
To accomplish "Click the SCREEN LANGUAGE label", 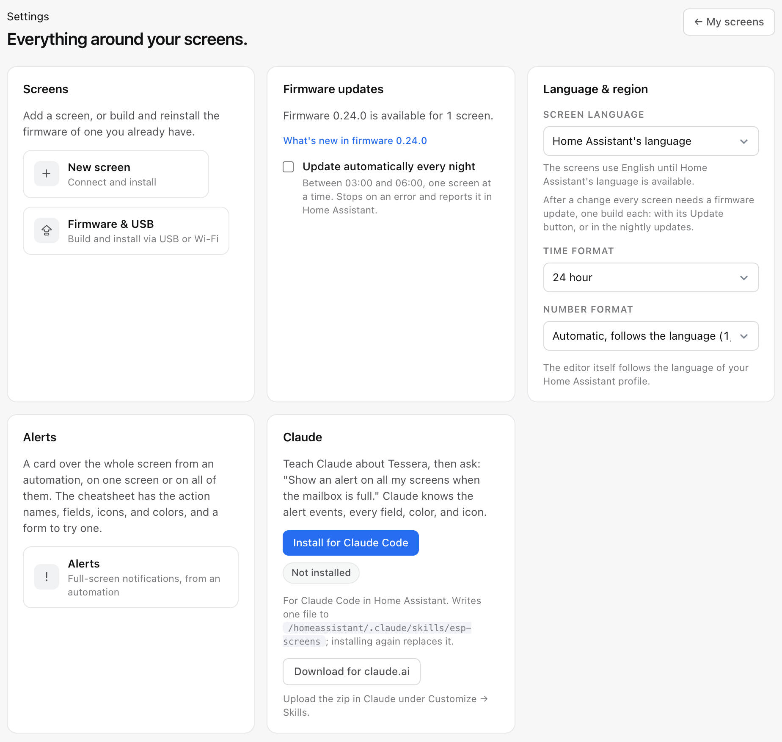I will pos(594,115).
